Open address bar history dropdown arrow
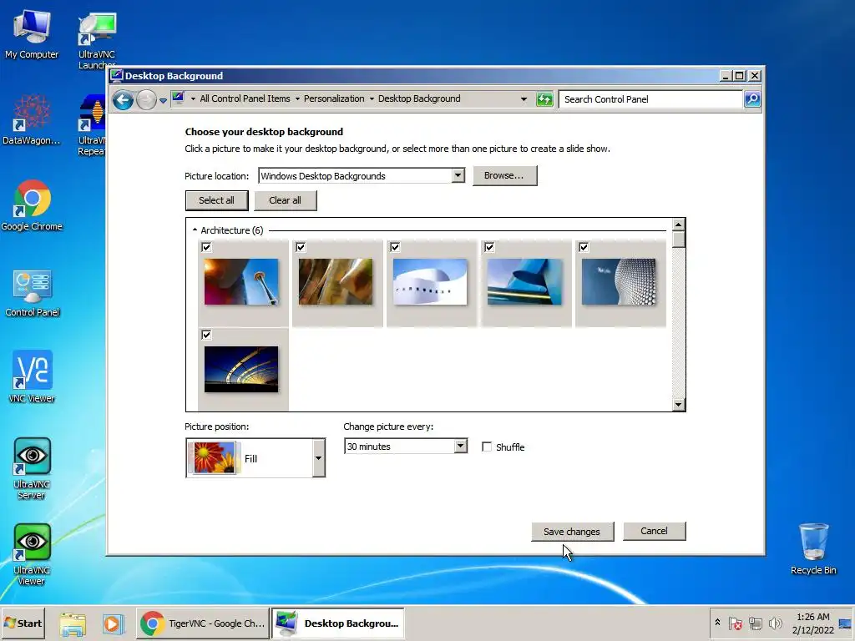Screen dimensions: 855x641 (524, 98)
